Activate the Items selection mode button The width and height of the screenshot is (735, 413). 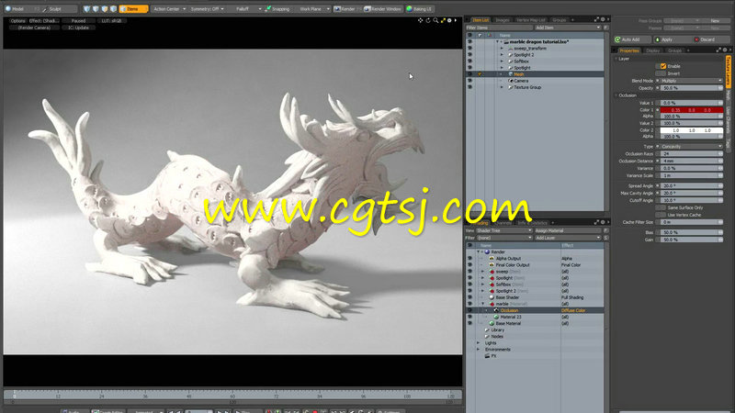coord(133,9)
